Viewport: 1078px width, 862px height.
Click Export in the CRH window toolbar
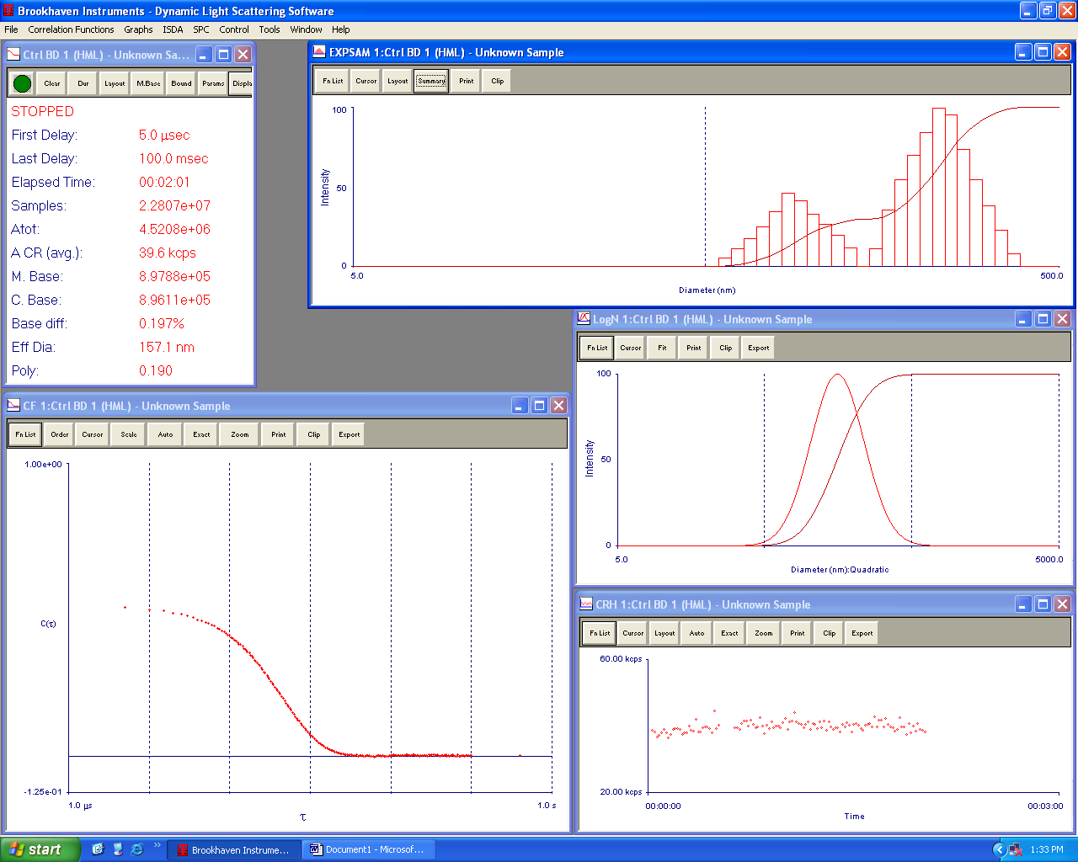862,633
